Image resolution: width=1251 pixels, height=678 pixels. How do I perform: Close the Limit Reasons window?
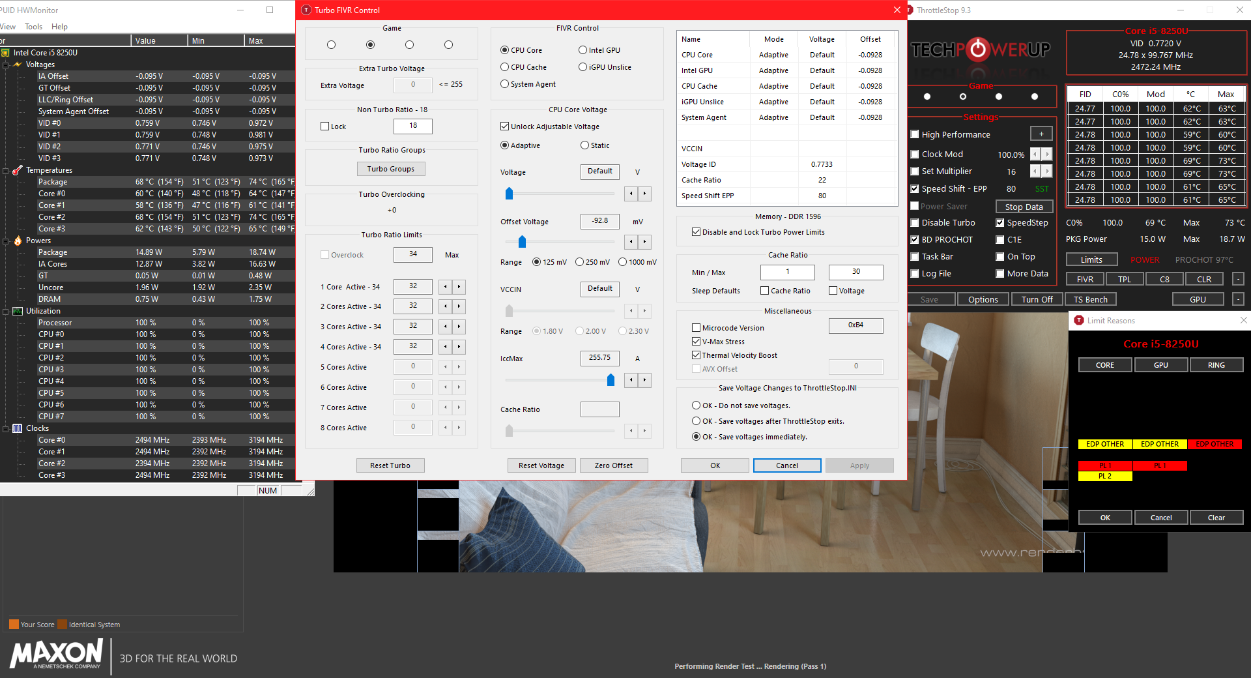(1243, 320)
